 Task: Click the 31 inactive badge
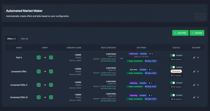tap(176, 76)
